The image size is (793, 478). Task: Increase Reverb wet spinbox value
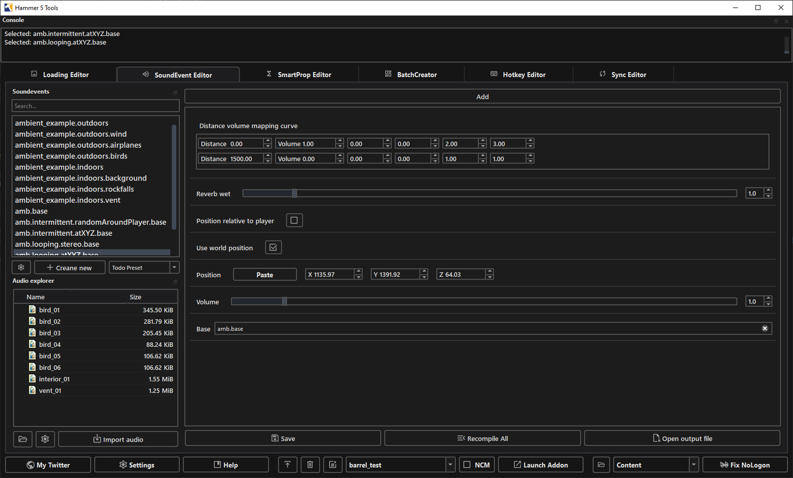pos(768,190)
